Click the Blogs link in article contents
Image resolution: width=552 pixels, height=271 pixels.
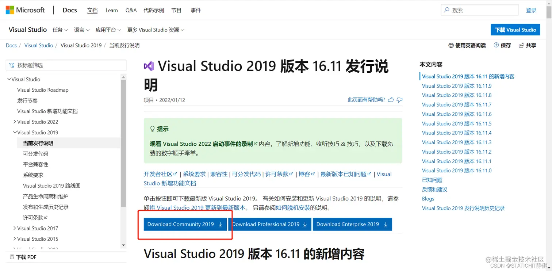coord(428,199)
